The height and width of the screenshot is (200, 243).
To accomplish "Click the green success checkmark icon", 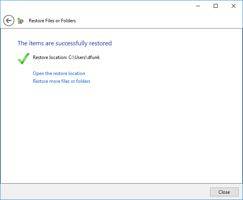I will pos(23,58).
